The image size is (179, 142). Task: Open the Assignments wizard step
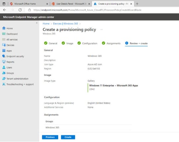pos(111,43)
